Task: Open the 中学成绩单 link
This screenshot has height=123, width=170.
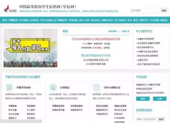Action: tap(119, 118)
